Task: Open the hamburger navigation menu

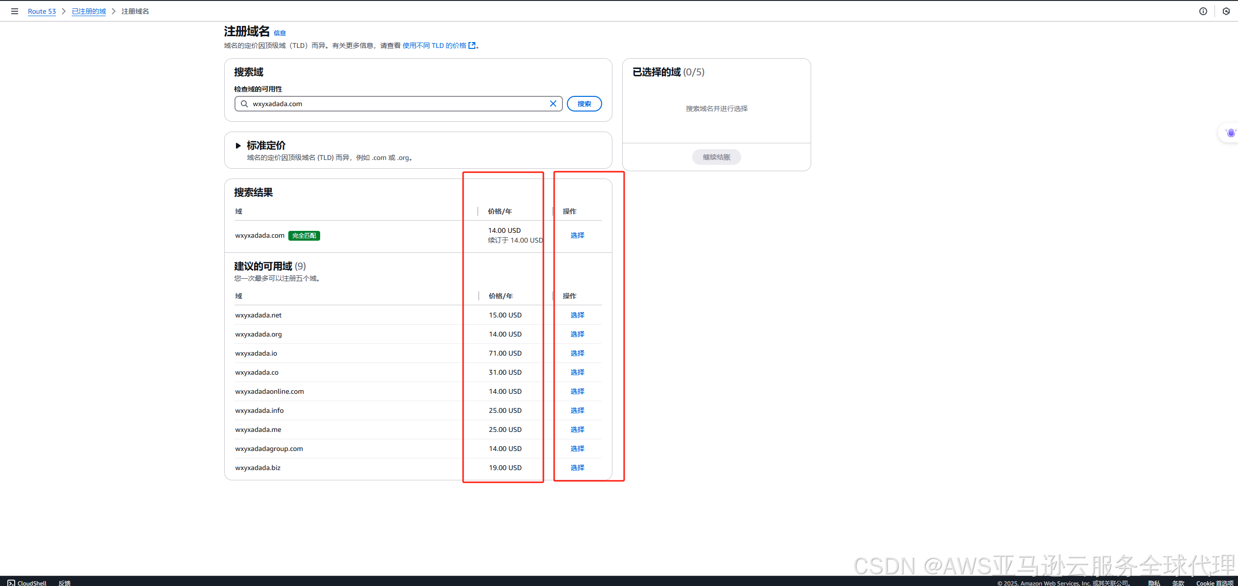Action: click(x=15, y=11)
